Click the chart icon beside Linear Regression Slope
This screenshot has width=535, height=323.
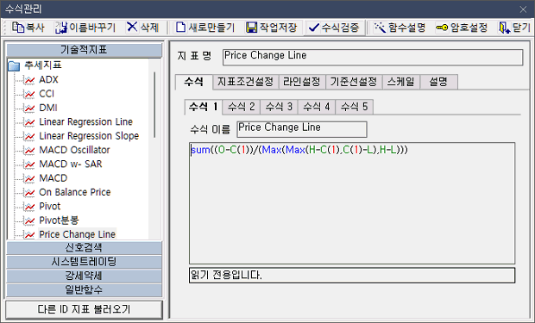point(29,136)
